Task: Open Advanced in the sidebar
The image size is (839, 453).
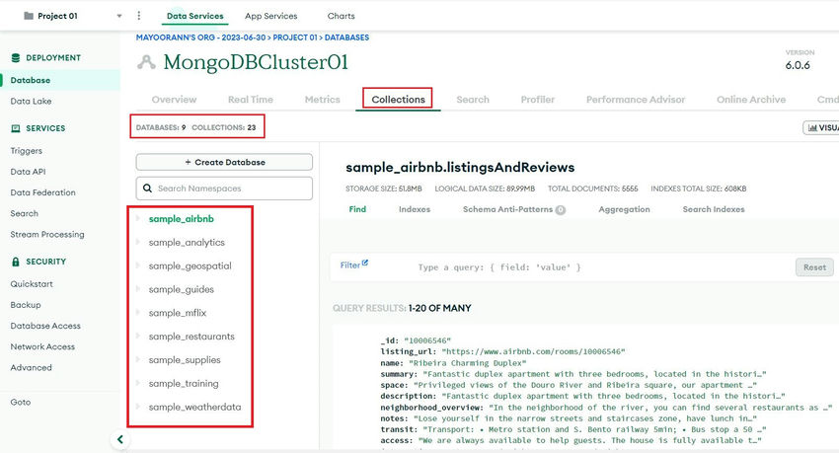Action: coord(31,367)
